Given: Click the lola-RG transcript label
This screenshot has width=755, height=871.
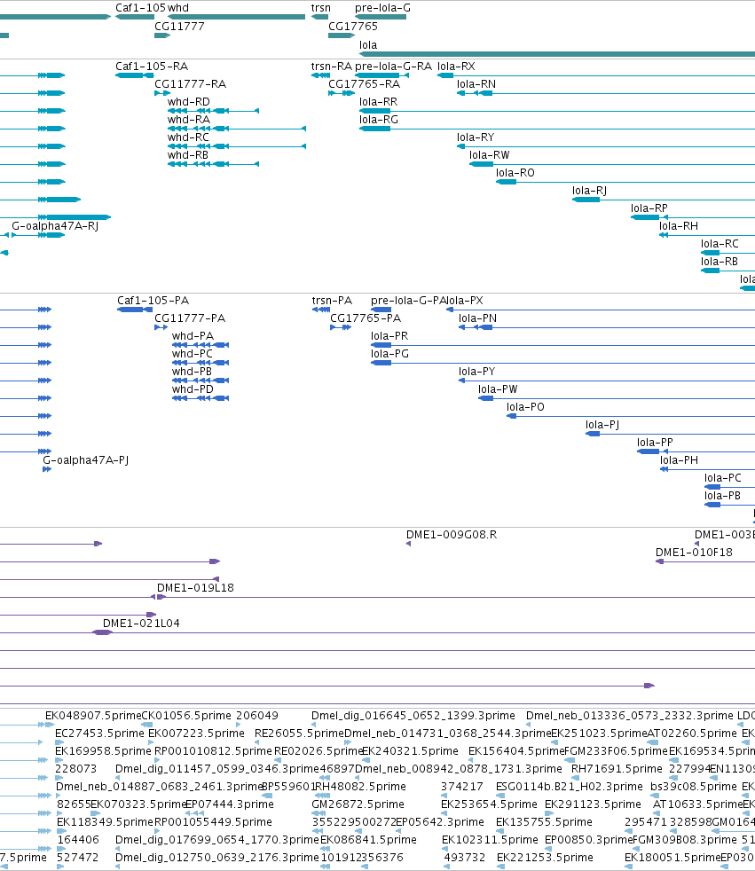Looking at the screenshot, I should tap(379, 120).
